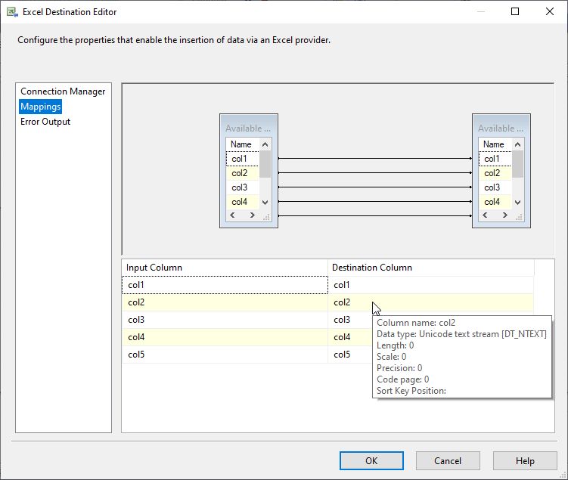This screenshot has width=568, height=480.
Task: Close the Excel Destination Editor window
Action: (550, 11)
